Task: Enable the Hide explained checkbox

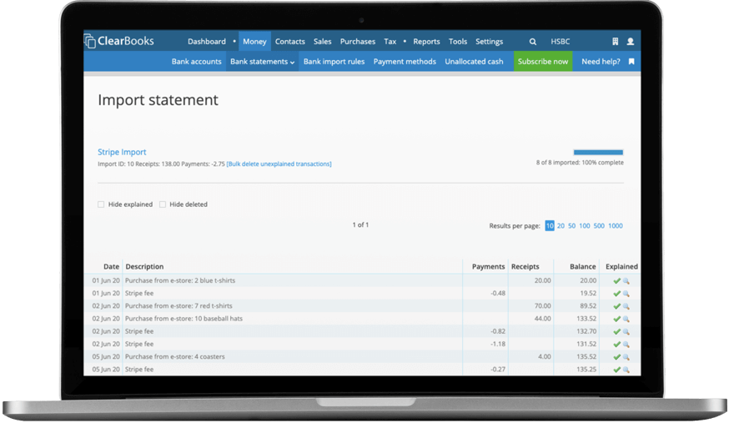Action: [x=101, y=204]
